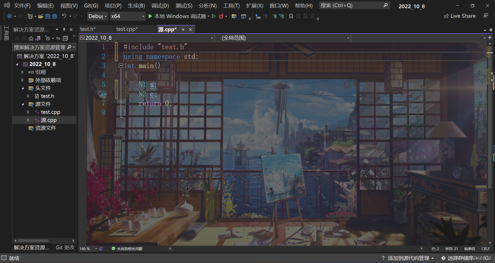Open the Git(G) menu

(91, 6)
